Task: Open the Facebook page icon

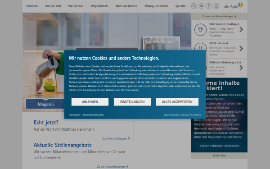Action: coord(209,6)
